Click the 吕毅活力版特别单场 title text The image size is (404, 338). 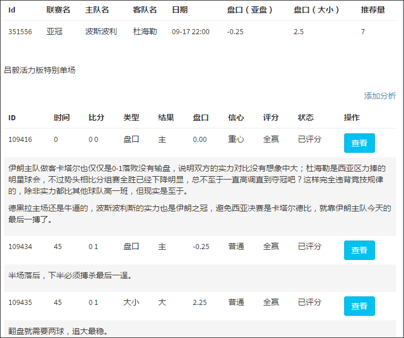[x=40, y=70]
